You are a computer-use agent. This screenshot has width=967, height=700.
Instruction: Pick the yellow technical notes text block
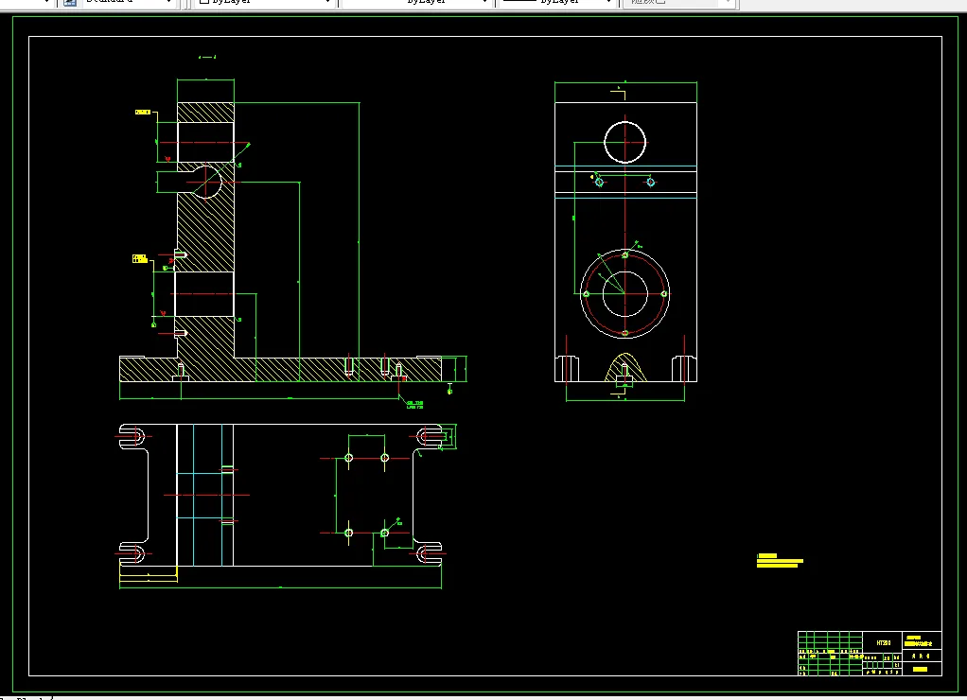[x=780, y=561]
